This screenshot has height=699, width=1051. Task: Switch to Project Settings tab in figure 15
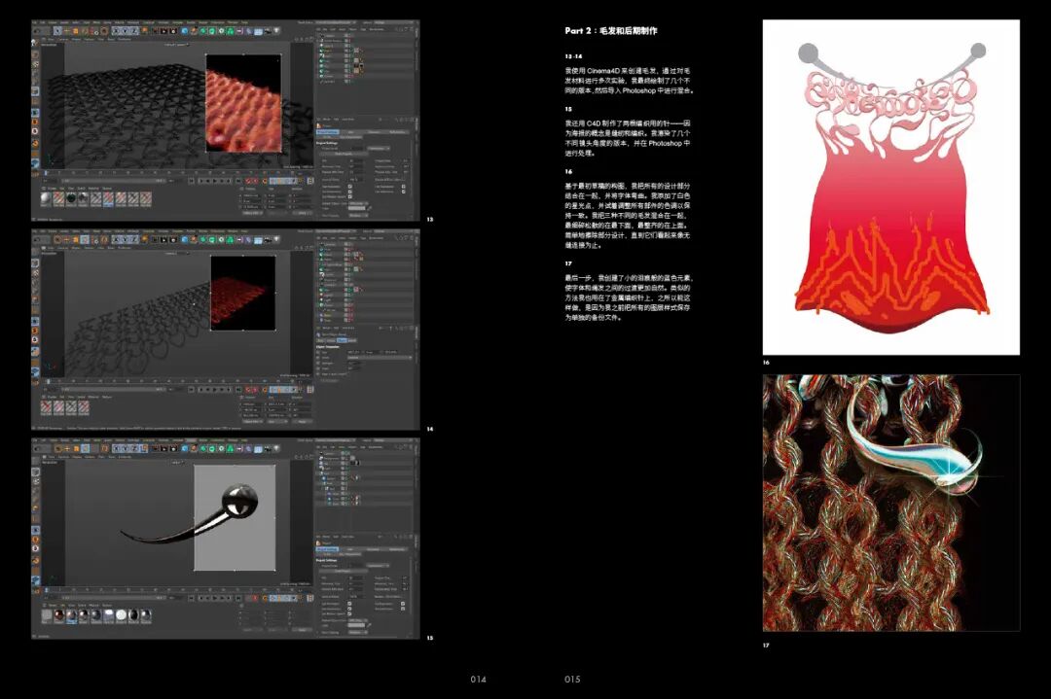tap(327, 549)
